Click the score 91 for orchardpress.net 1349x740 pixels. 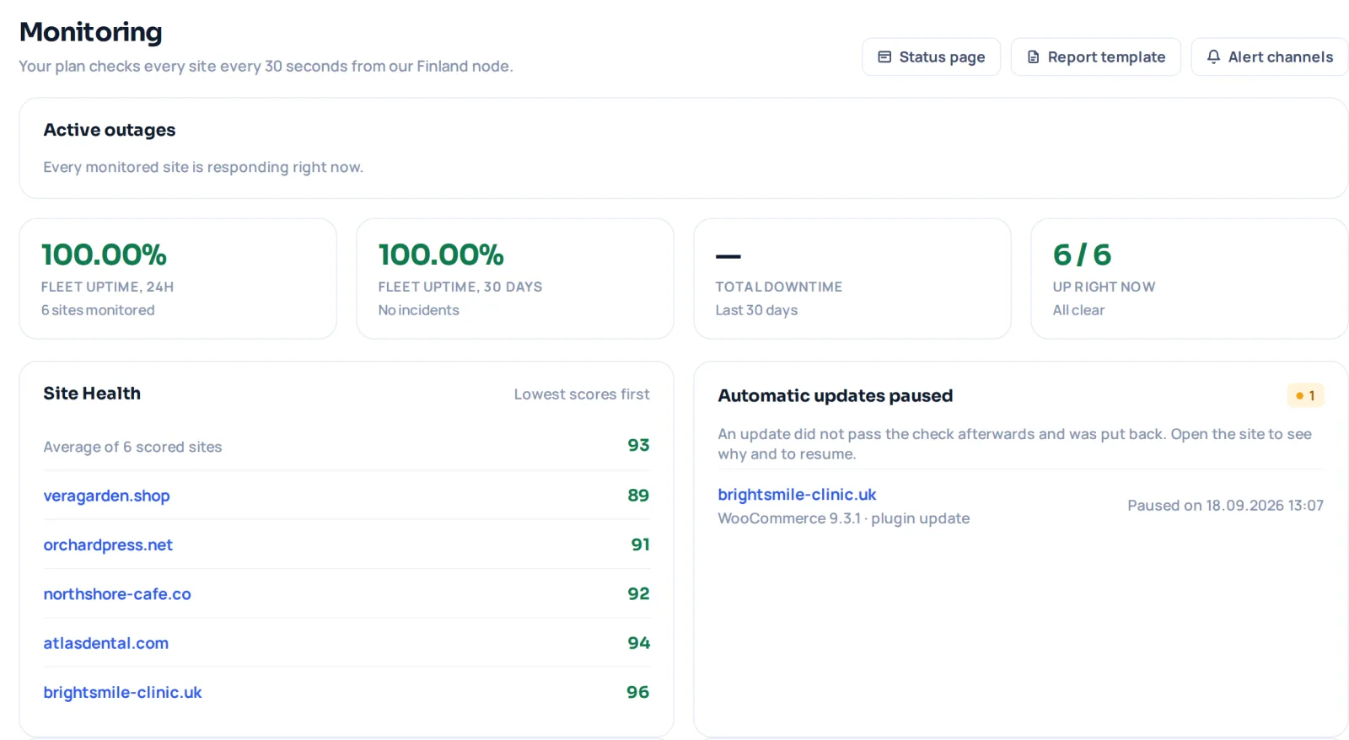tap(640, 544)
